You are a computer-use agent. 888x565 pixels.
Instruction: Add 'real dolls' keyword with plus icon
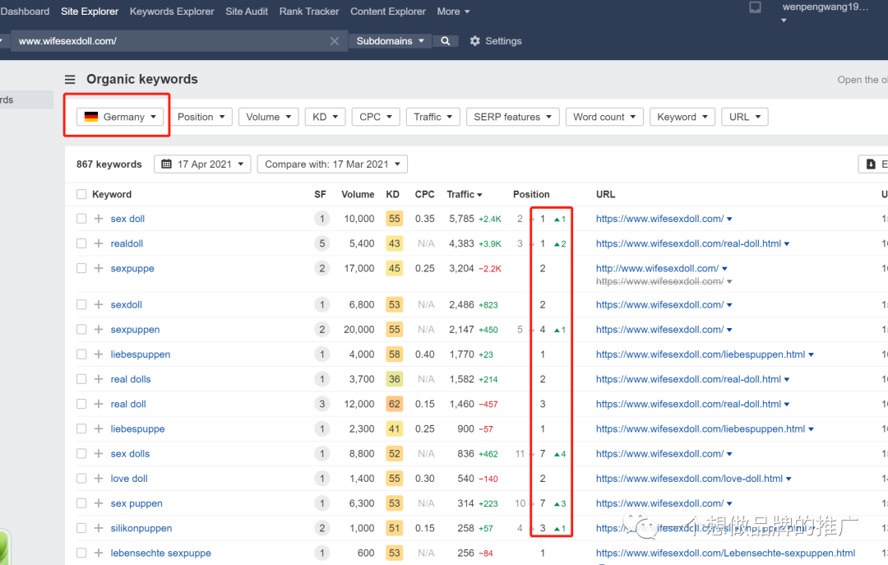99,380
